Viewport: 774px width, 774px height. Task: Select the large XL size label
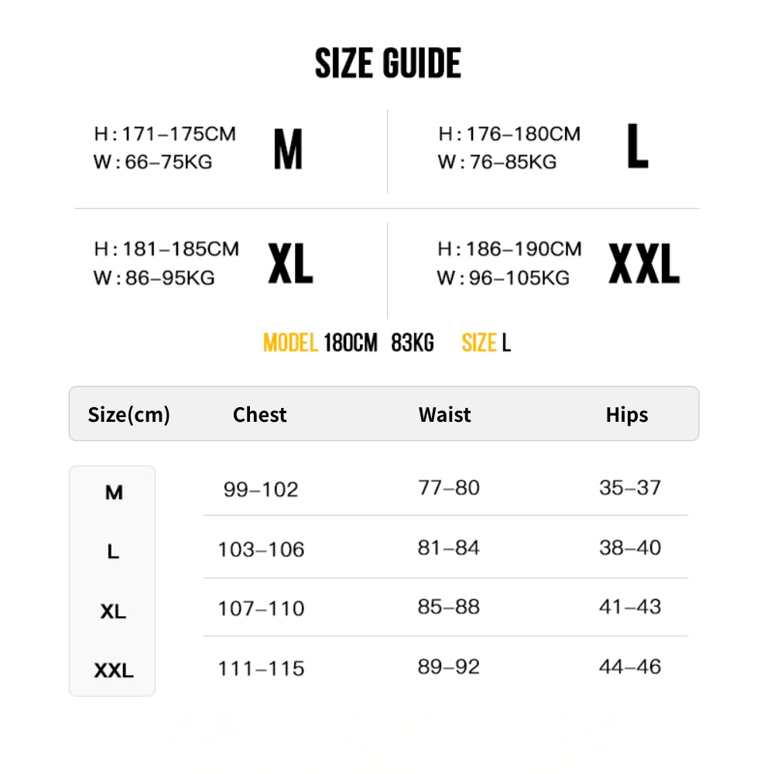[x=290, y=263]
